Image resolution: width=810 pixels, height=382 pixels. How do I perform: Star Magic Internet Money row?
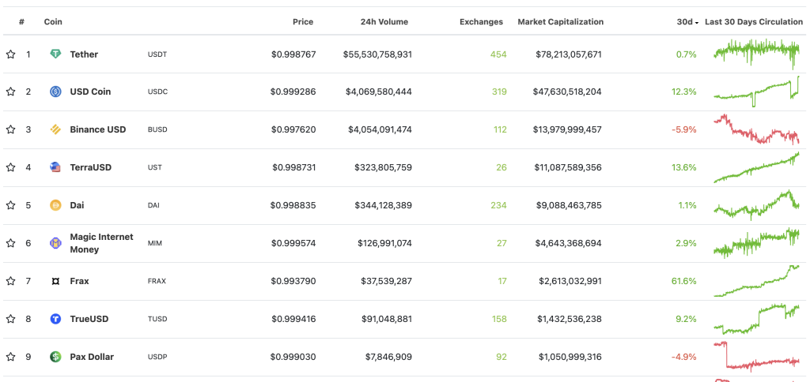point(10,243)
